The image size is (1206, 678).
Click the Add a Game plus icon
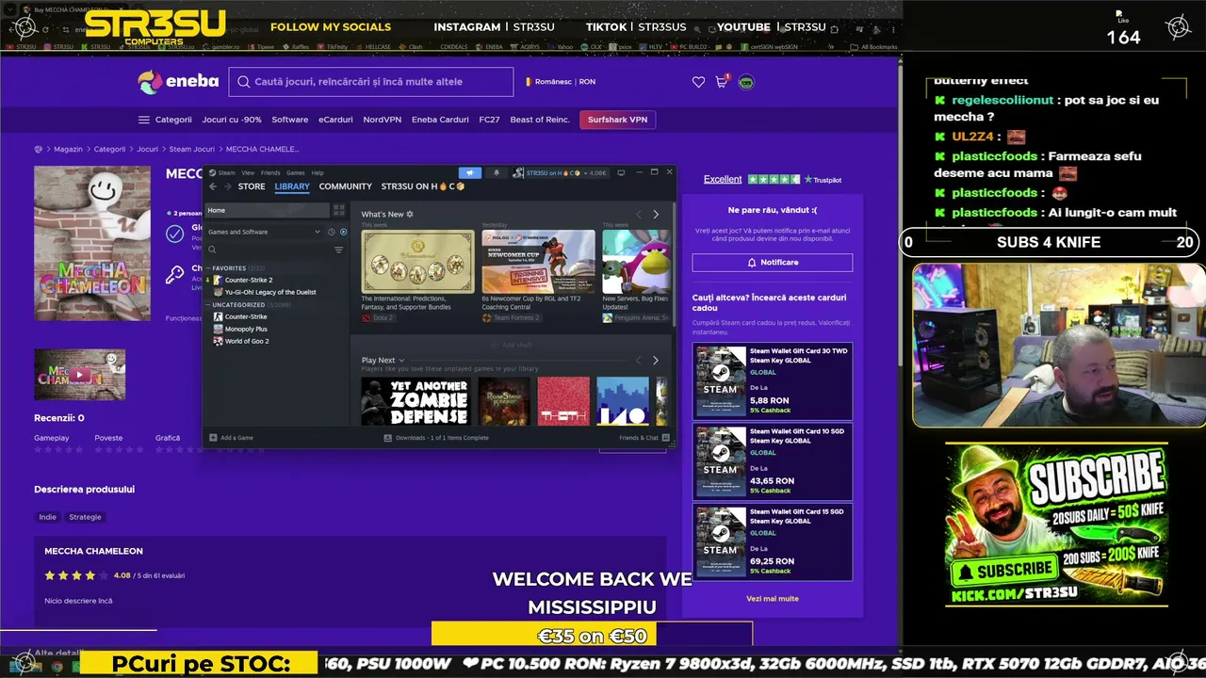coord(213,438)
